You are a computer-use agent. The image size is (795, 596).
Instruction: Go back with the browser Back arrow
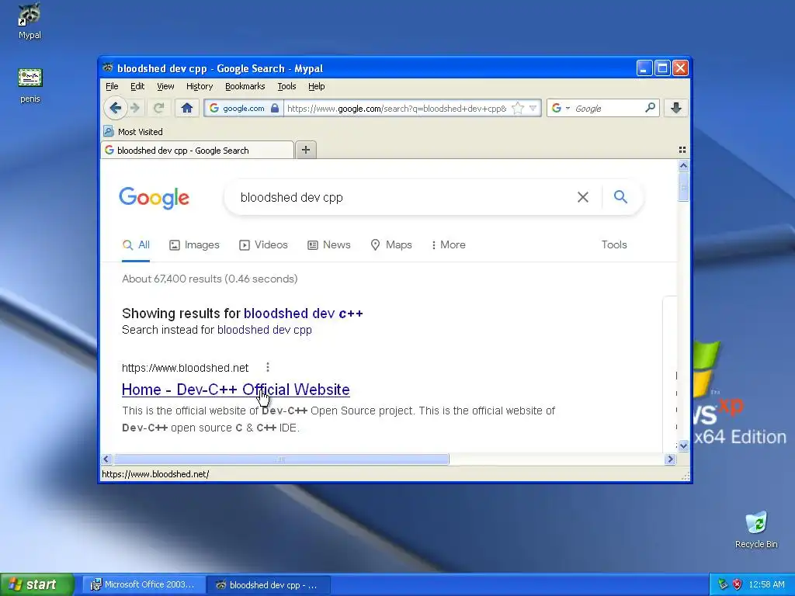click(115, 108)
